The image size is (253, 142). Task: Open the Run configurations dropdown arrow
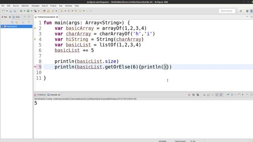(x=32, y=11)
